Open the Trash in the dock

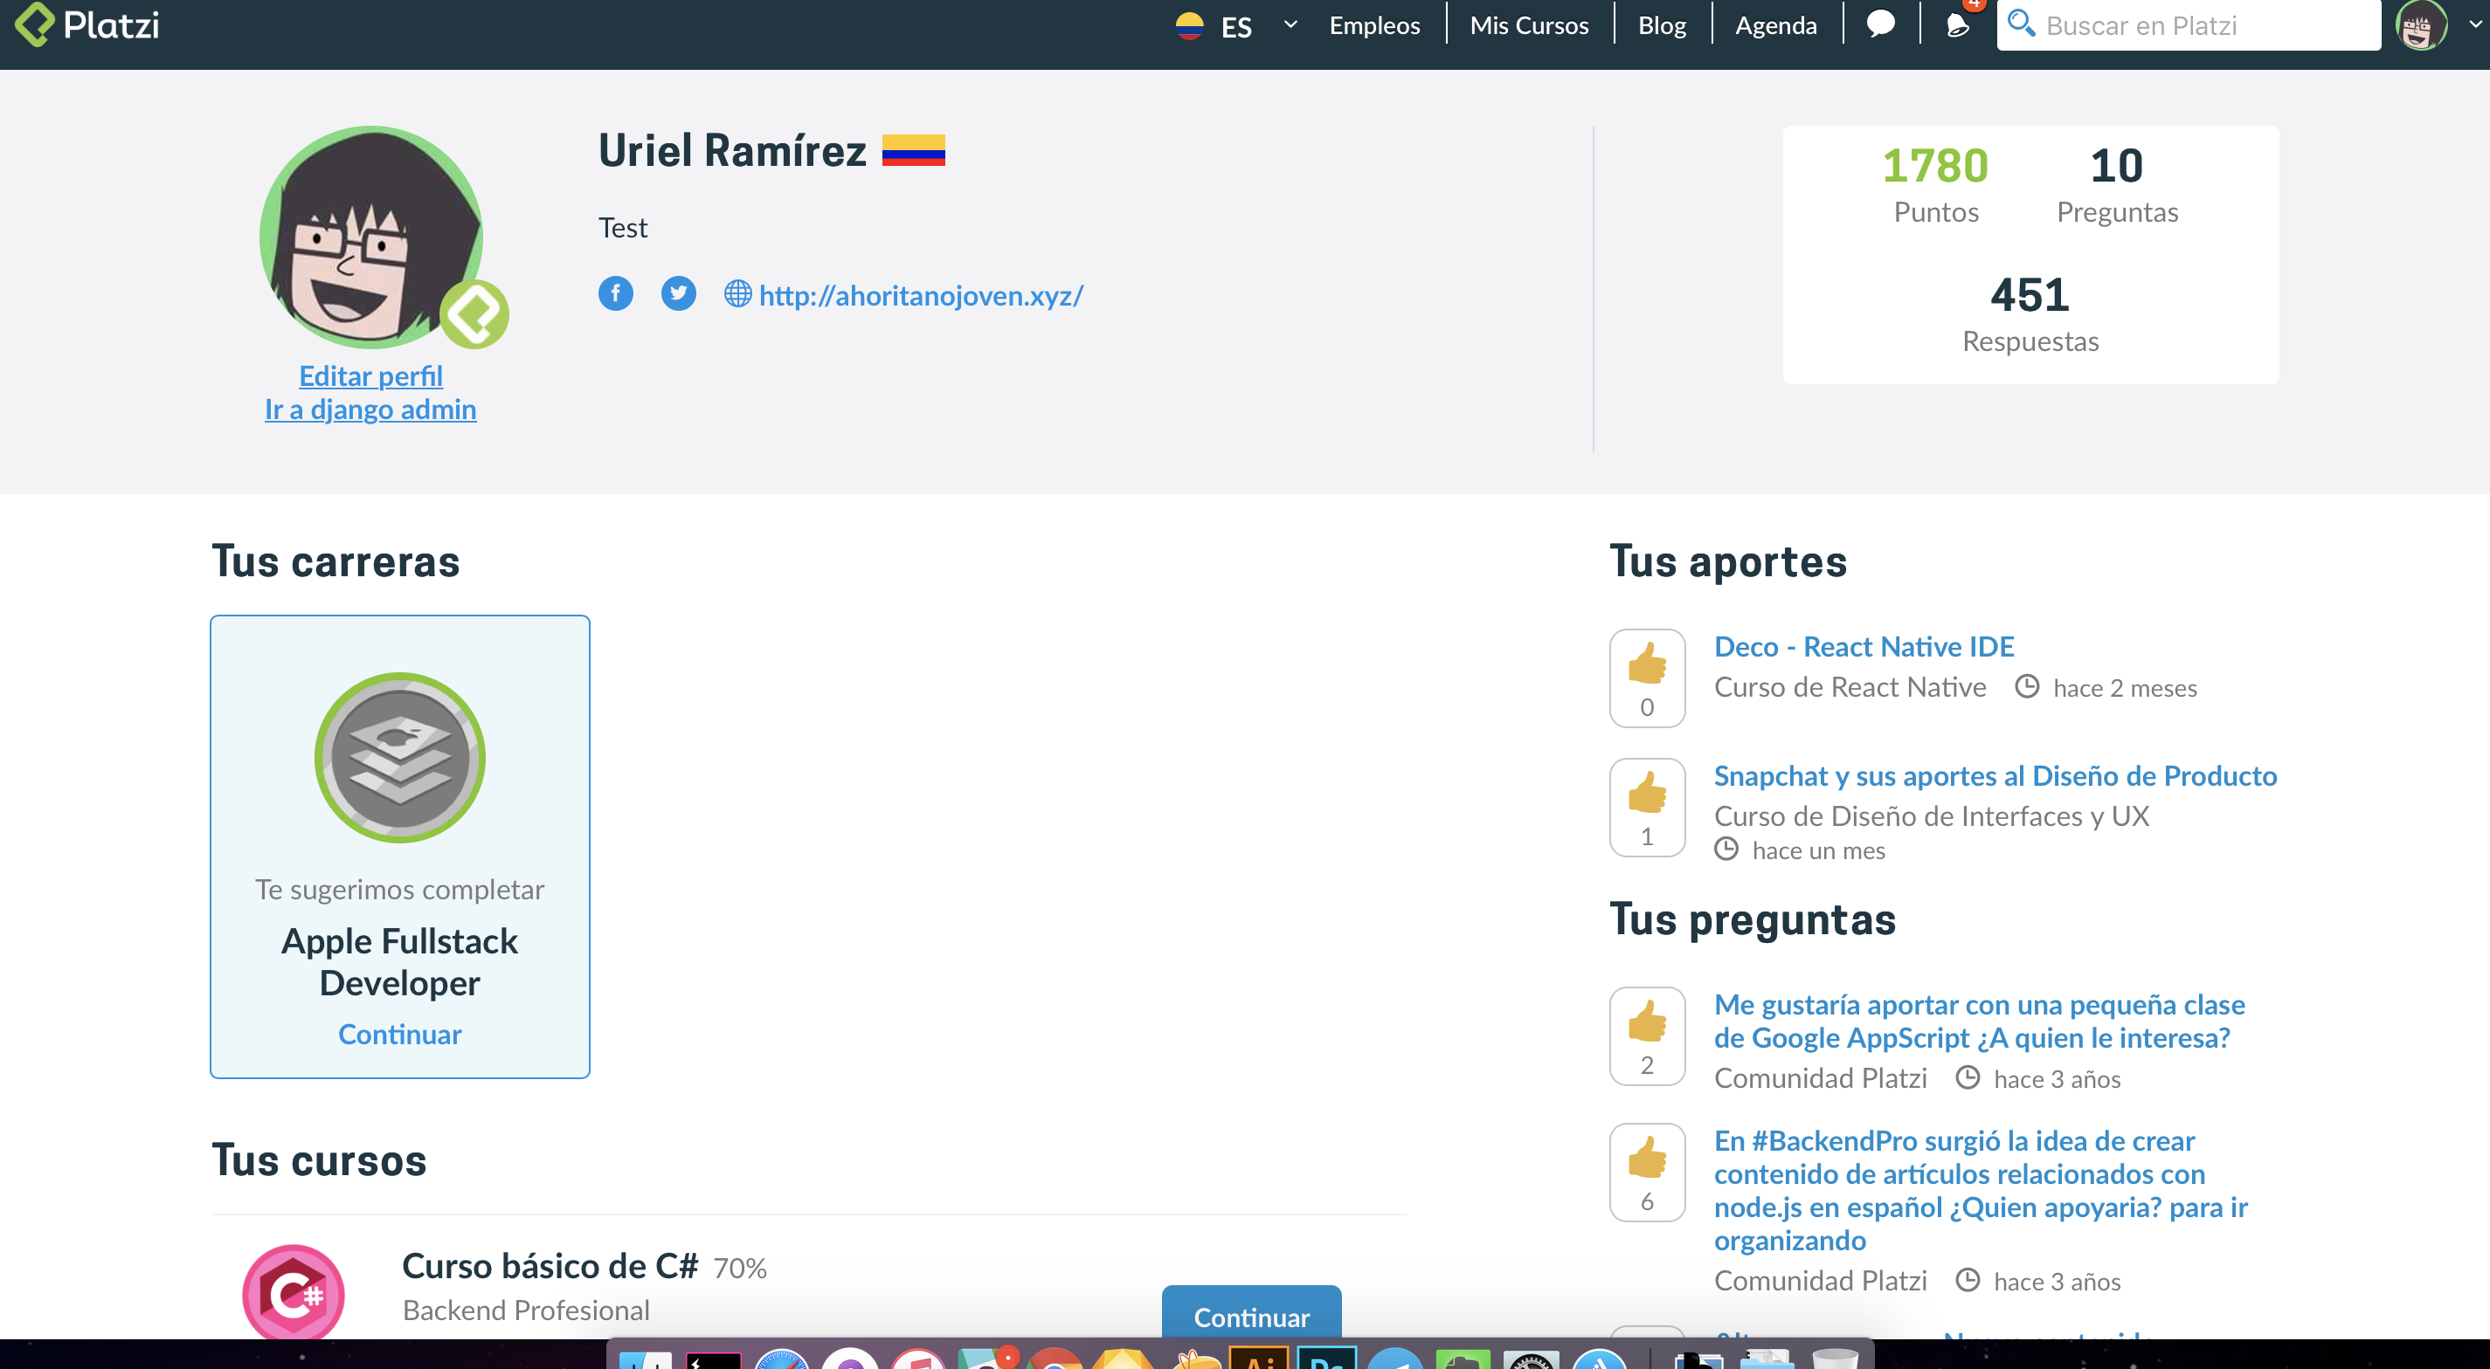click(1835, 1358)
